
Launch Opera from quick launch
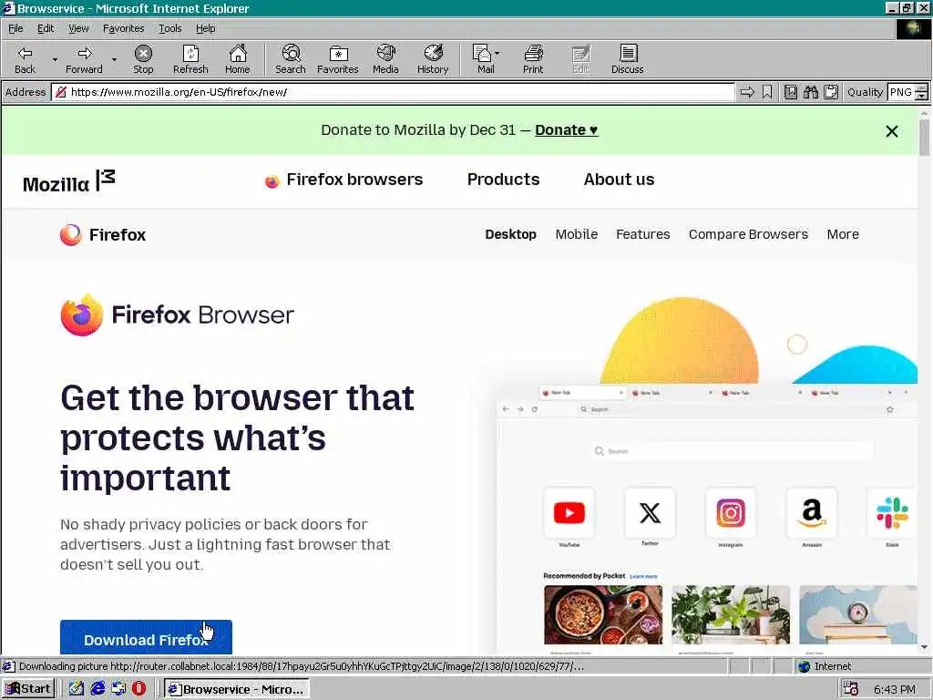click(x=138, y=689)
